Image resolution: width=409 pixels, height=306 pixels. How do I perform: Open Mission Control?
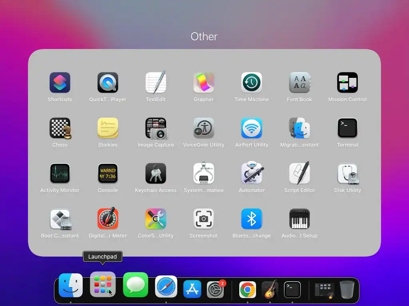click(347, 82)
